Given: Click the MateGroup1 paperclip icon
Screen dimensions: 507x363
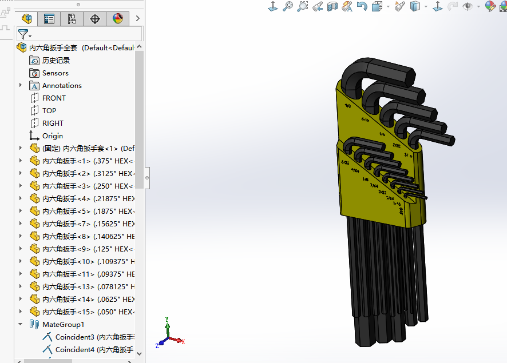Looking at the screenshot, I should [34, 324].
